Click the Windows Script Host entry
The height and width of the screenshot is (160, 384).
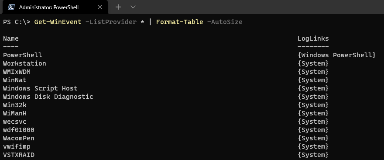[40, 88]
